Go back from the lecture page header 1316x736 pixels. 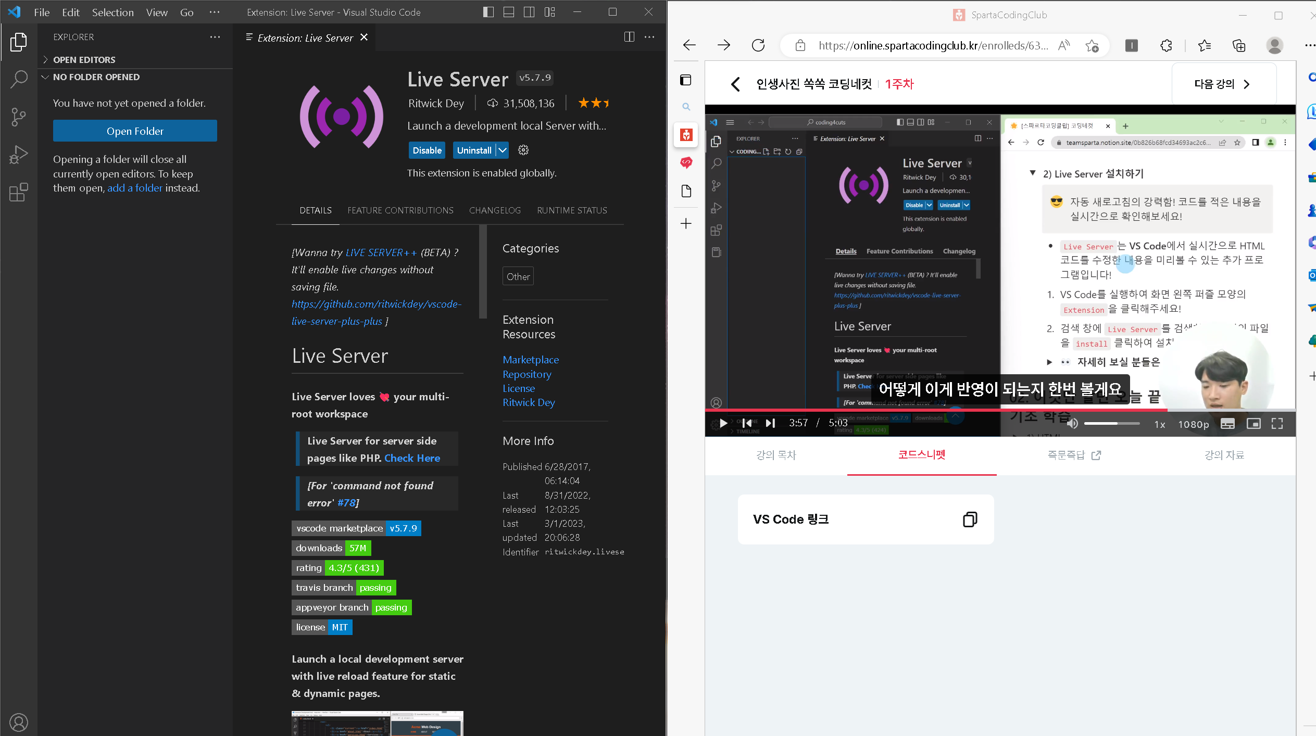point(736,84)
